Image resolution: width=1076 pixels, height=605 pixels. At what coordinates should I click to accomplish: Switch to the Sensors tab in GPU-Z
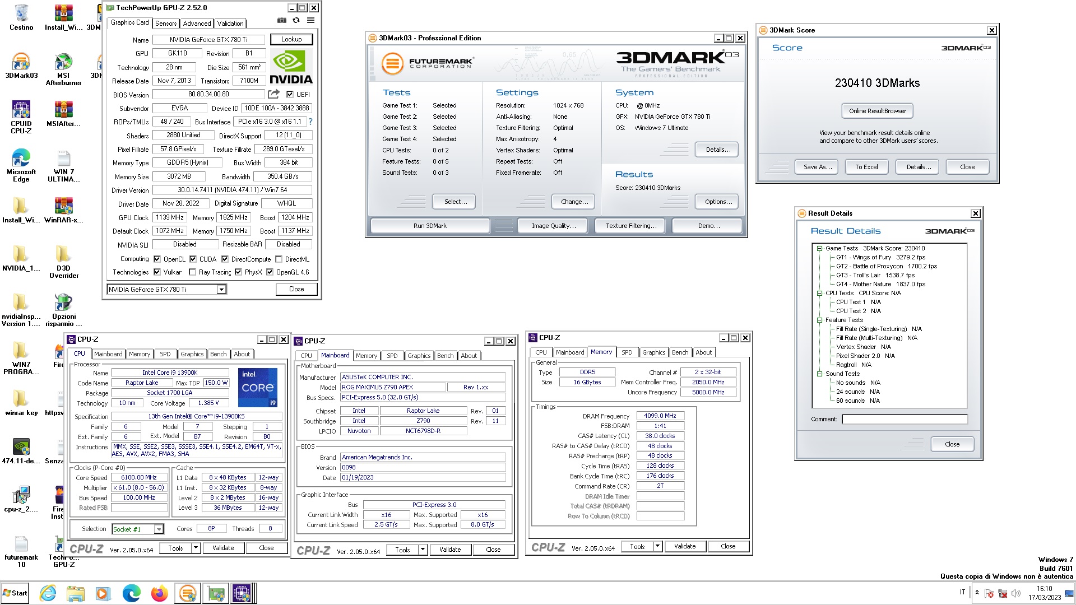tap(166, 24)
